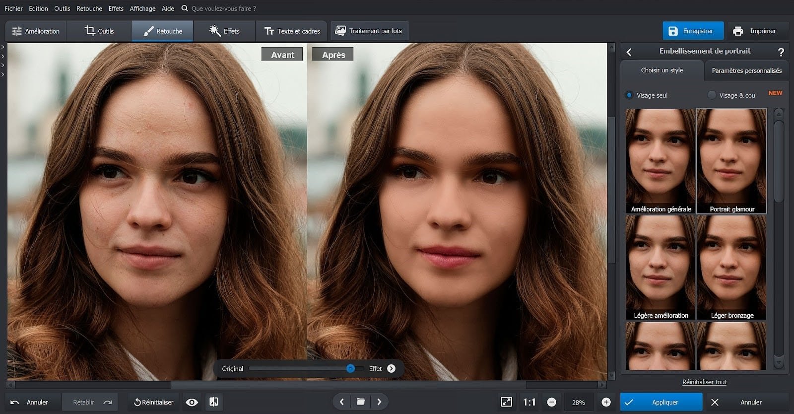794x414 pixels.
Task: Choose the 'Amélioration générale' style thumbnail
Action: (x=660, y=161)
